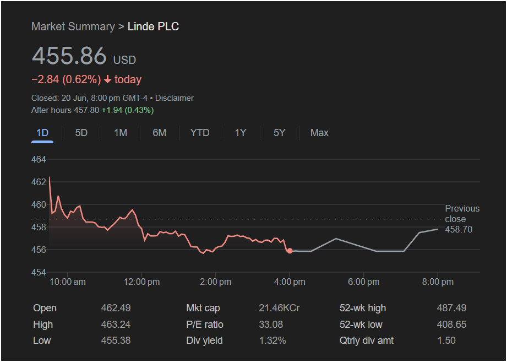The width and height of the screenshot is (507, 362).
Task: Click the 52-wk high label
Action: [363, 308]
